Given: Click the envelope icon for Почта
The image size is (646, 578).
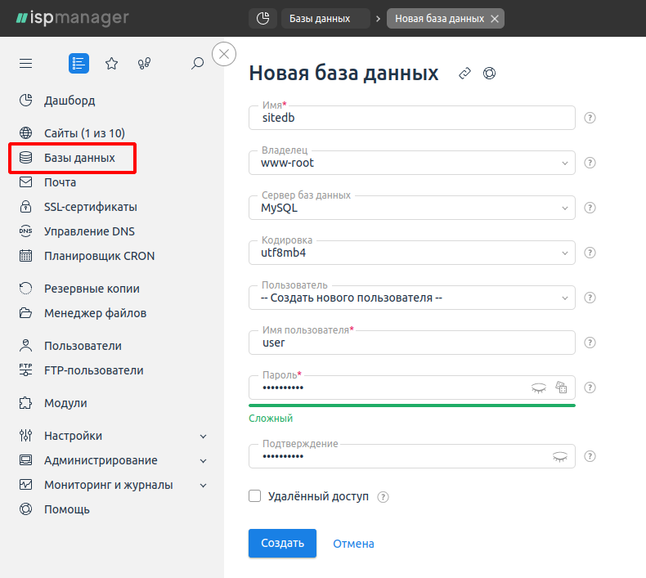Looking at the screenshot, I should [x=25, y=181].
